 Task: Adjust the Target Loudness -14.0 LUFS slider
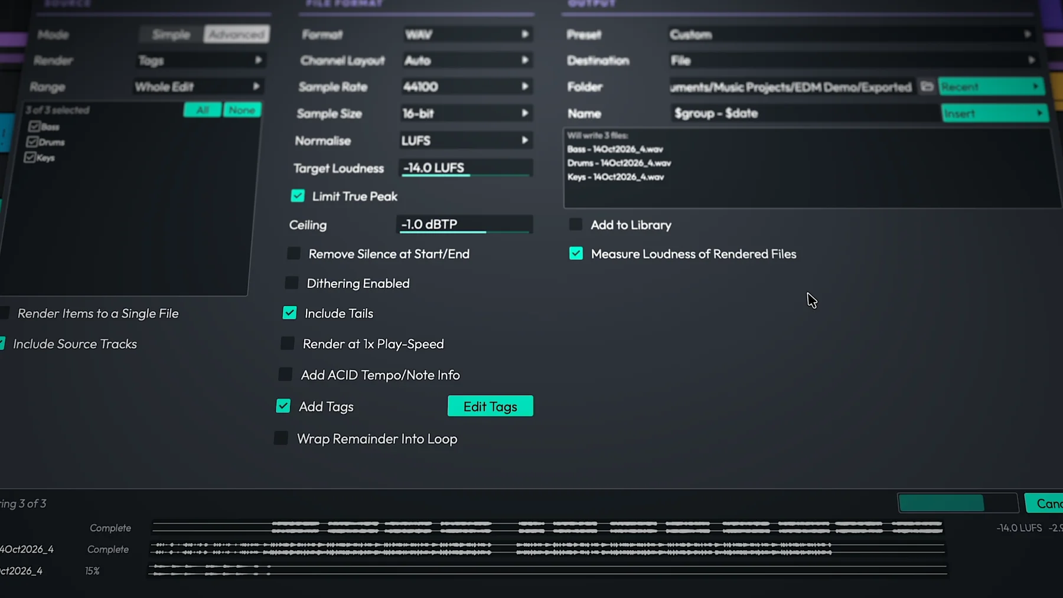[x=466, y=168]
